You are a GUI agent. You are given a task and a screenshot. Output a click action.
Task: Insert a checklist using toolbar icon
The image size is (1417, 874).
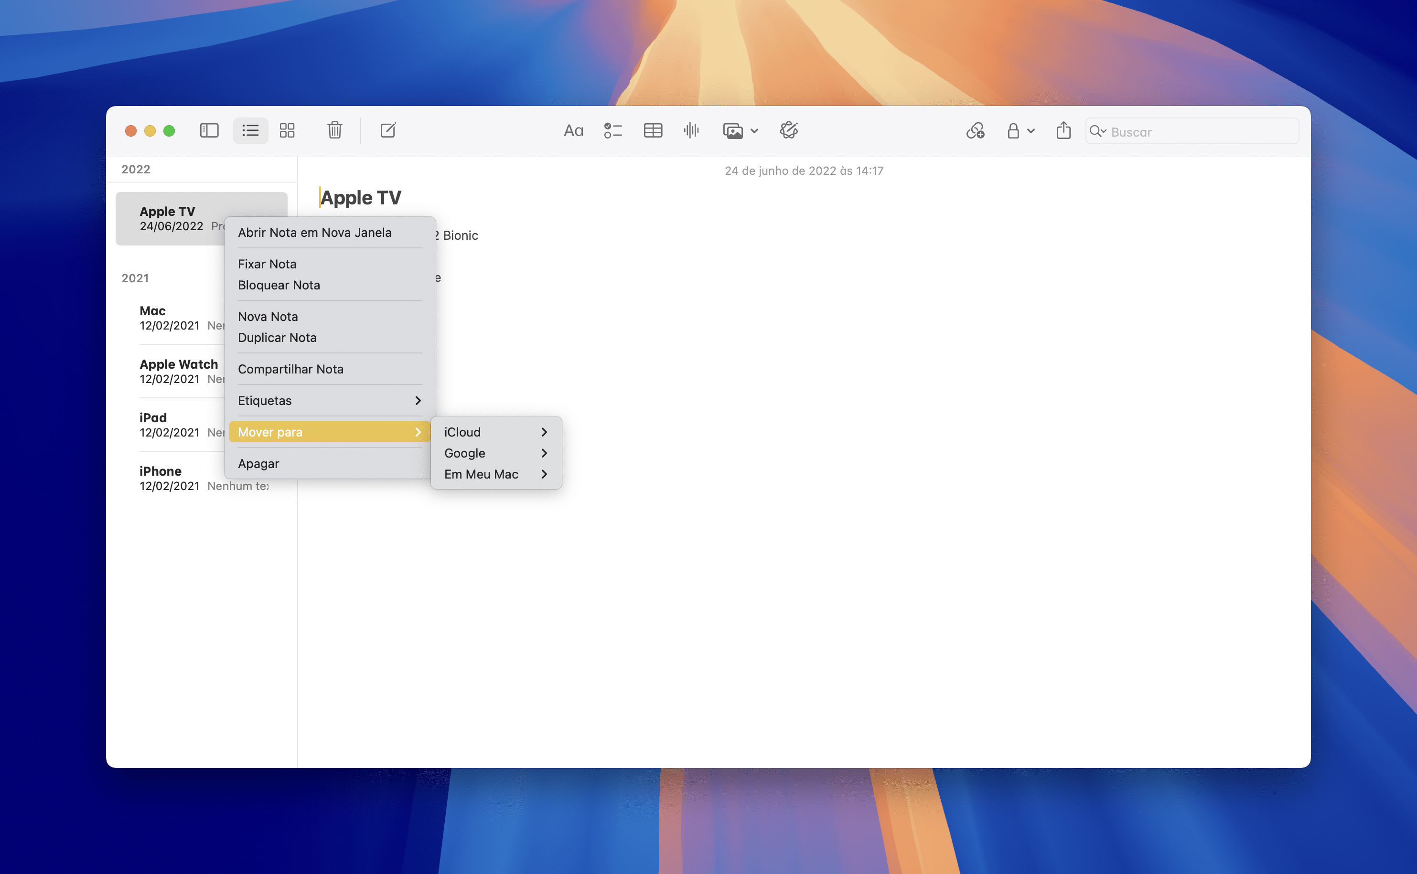tap(613, 131)
